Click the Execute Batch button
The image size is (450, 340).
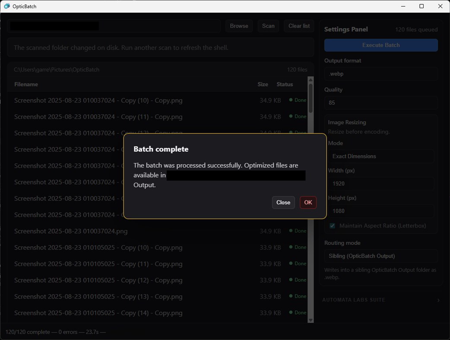point(380,45)
